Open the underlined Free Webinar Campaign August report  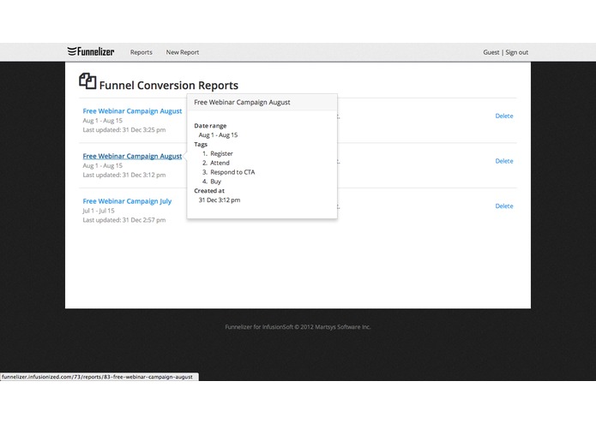click(132, 157)
